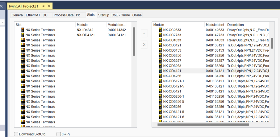Click the Description column header
This screenshot has height=137, width=280.
pyautogui.click(x=248, y=25)
